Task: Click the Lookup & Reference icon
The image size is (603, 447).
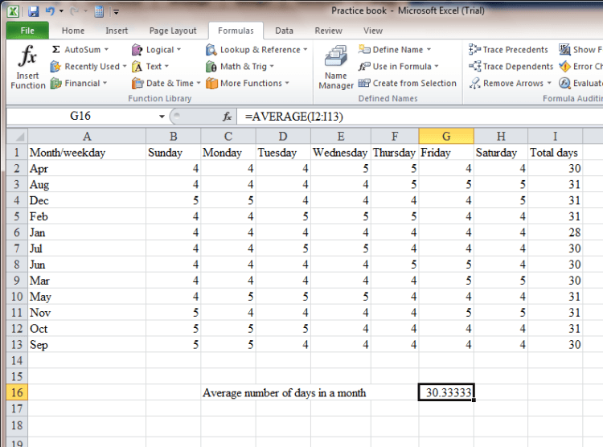Action: coord(211,50)
